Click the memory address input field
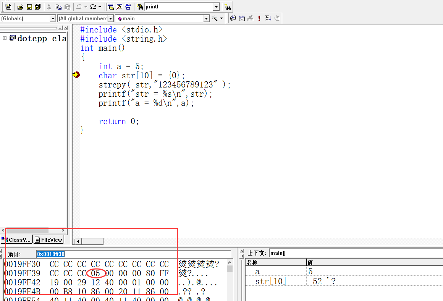Viewport: 443px width, 301px height. [133, 254]
